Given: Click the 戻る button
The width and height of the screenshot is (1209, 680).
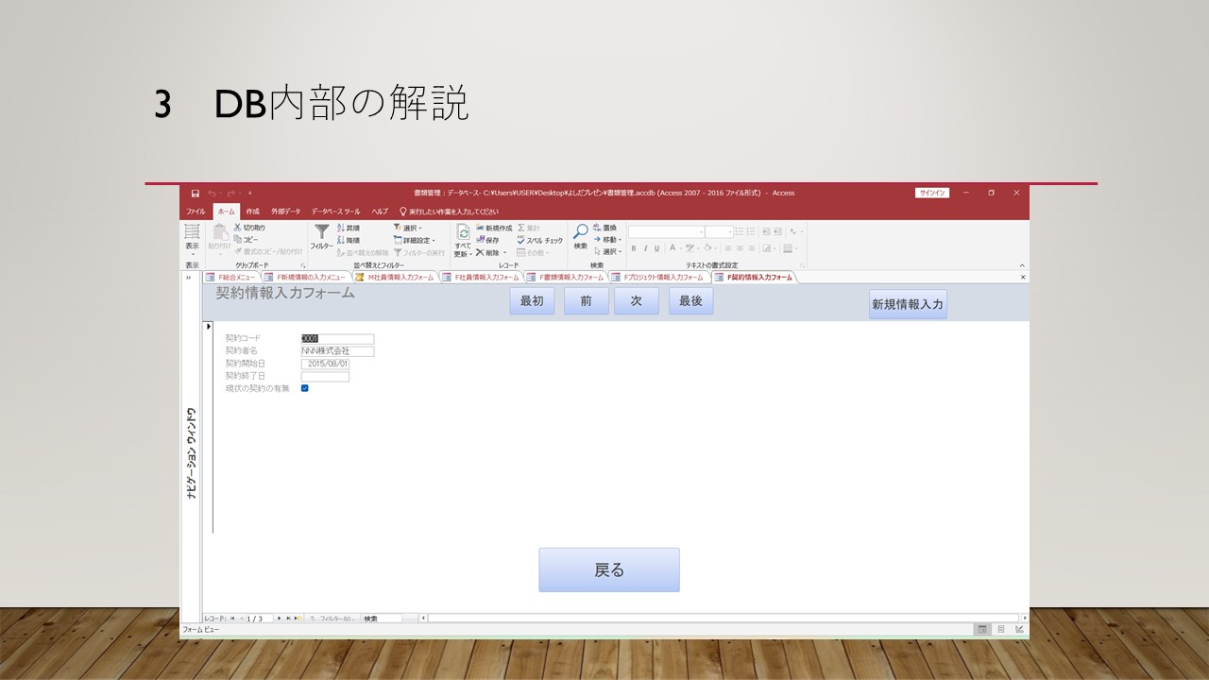Looking at the screenshot, I should click(608, 569).
